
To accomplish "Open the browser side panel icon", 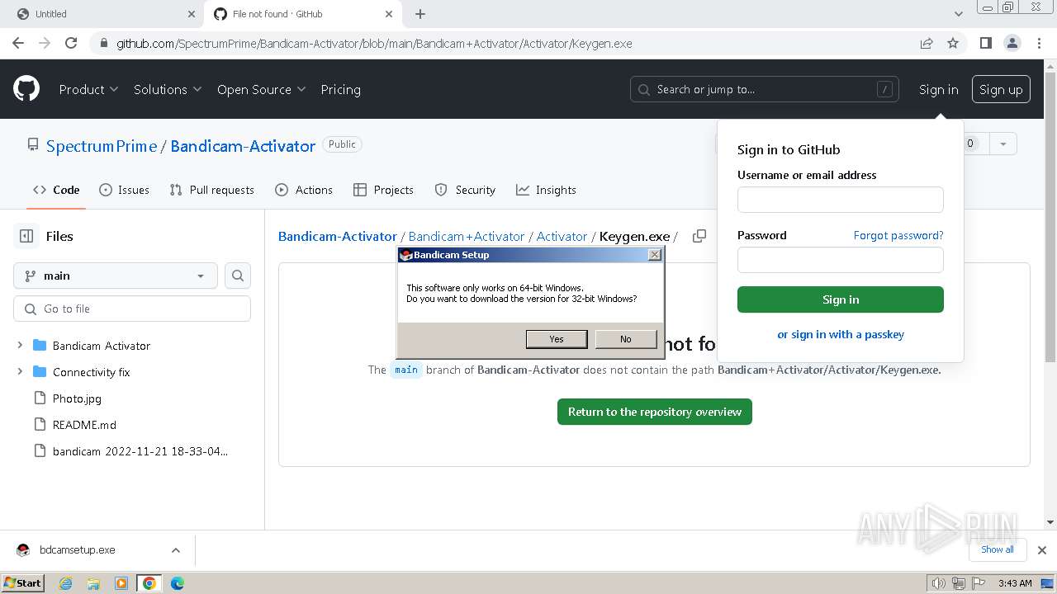I will pos(985,43).
